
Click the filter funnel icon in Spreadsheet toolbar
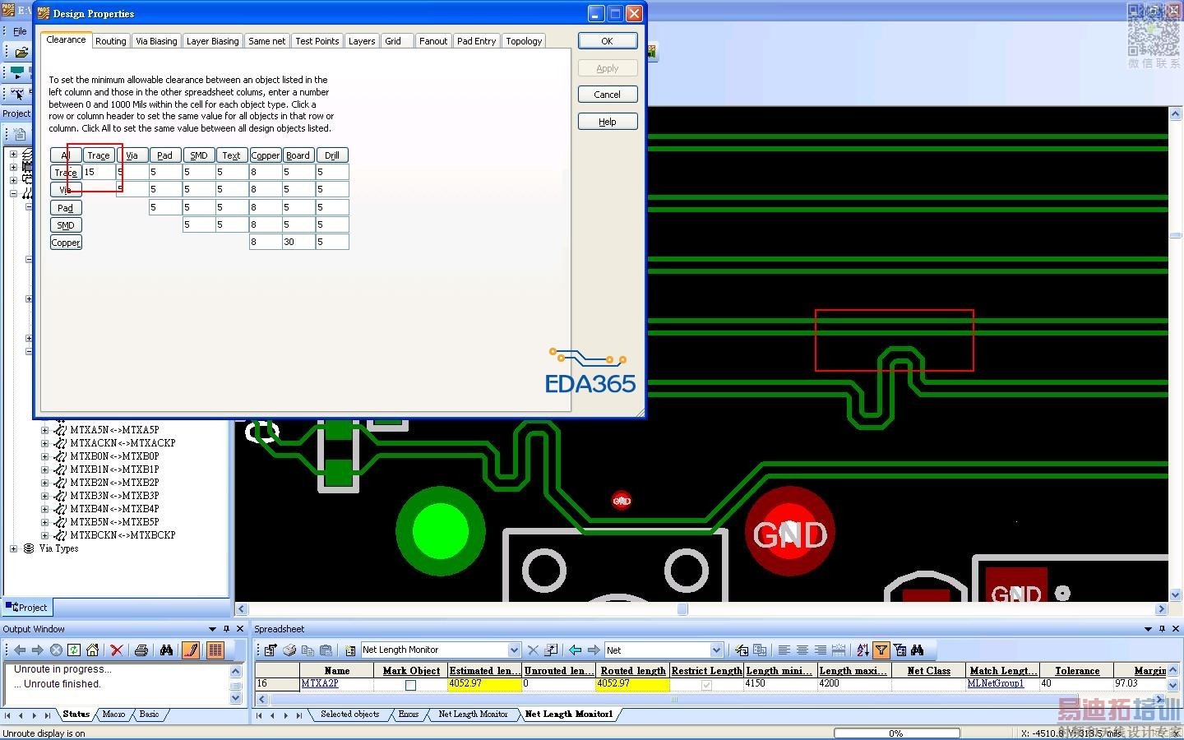point(881,650)
